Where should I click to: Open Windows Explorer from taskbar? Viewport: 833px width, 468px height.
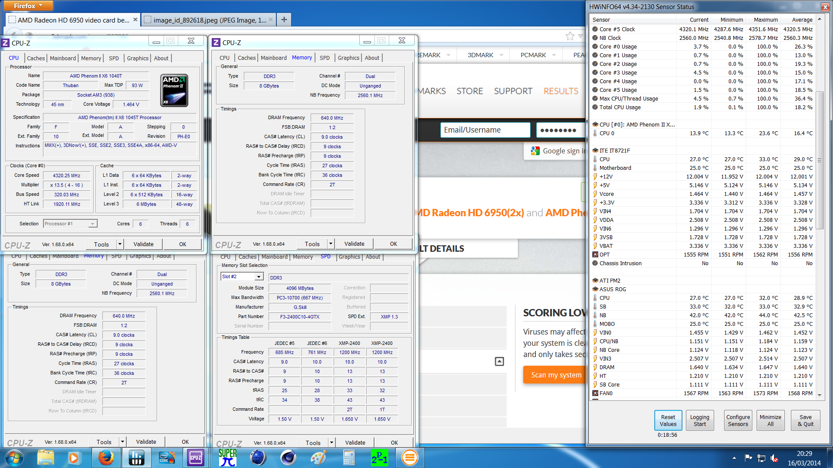coord(45,457)
